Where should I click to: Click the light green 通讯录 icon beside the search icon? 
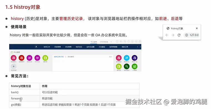(x=119, y=66)
